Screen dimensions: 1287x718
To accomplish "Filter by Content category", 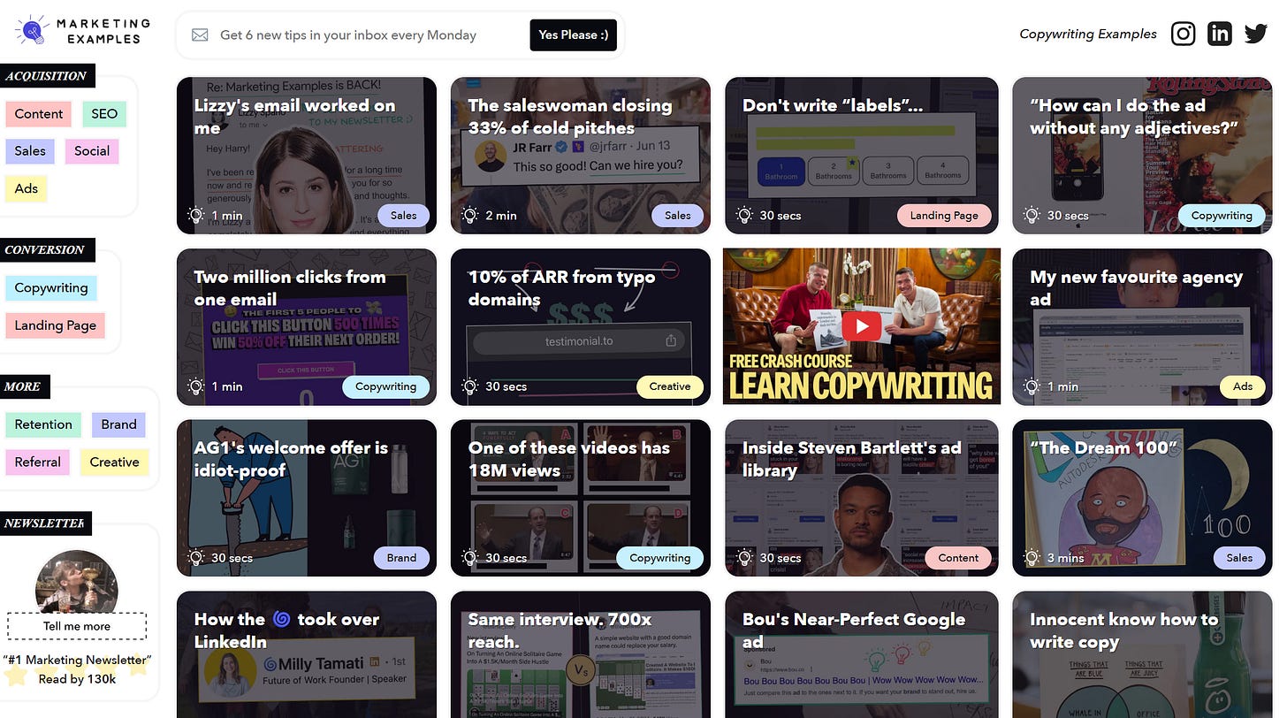I will pyautogui.click(x=38, y=114).
